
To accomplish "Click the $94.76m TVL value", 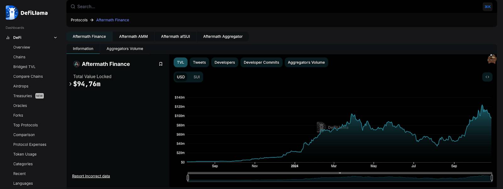I will pos(87,84).
